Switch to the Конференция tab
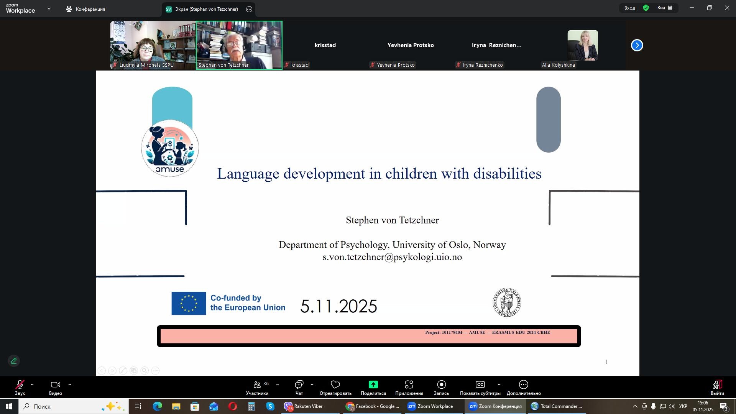 click(86, 9)
